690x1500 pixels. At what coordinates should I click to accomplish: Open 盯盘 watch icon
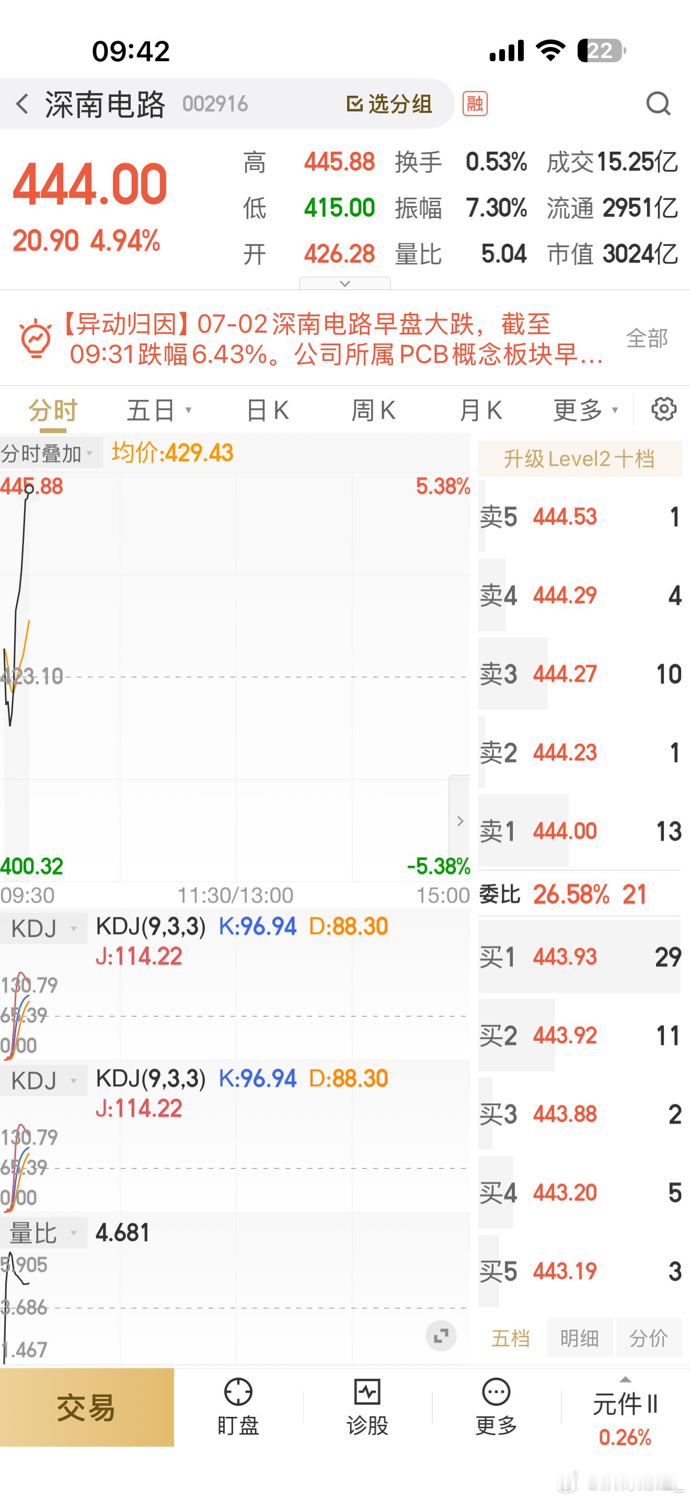tap(238, 1408)
